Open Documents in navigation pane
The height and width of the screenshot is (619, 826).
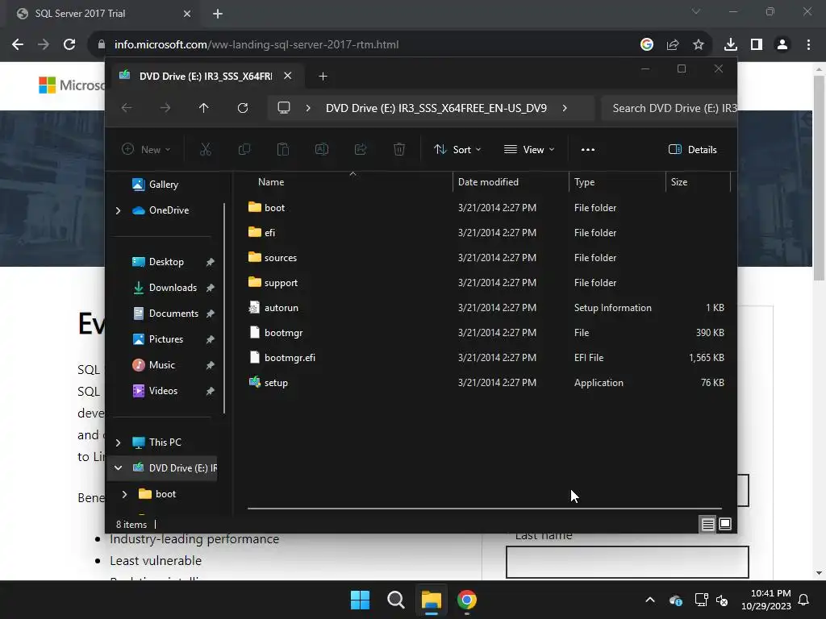(x=173, y=314)
